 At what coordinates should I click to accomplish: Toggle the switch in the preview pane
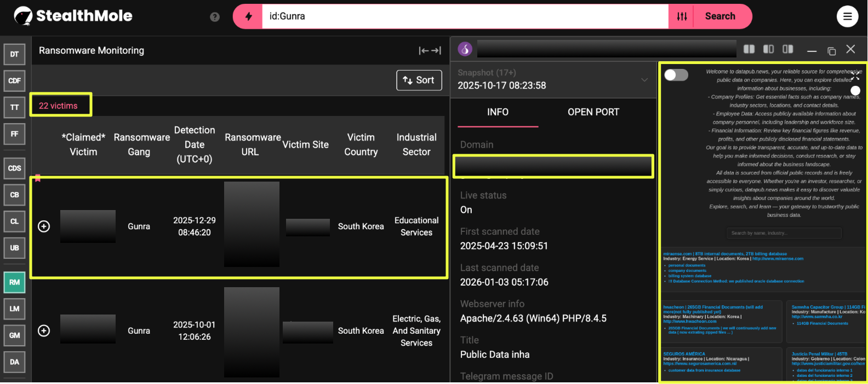(676, 75)
